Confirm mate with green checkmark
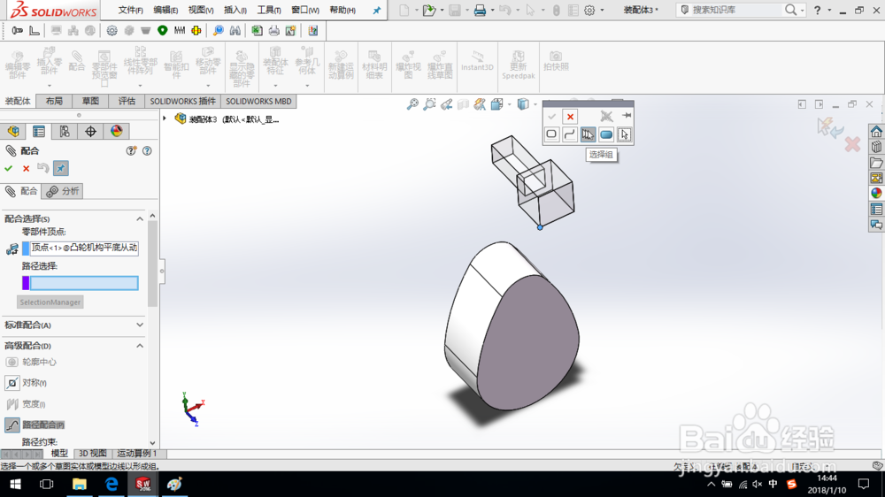Viewport: 885px width, 497px height. pyautogui.click(x=9, y=168)
